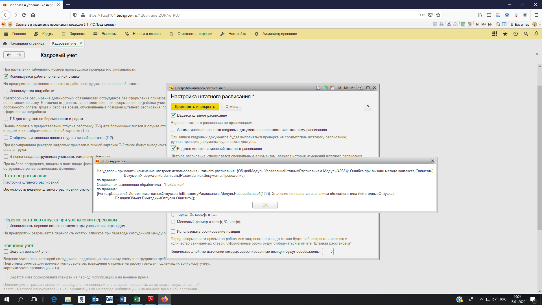Select 'Месячный размер и тариф' radio option
The height and width of the screenshot is (305, 542).
tap(173, 222)
